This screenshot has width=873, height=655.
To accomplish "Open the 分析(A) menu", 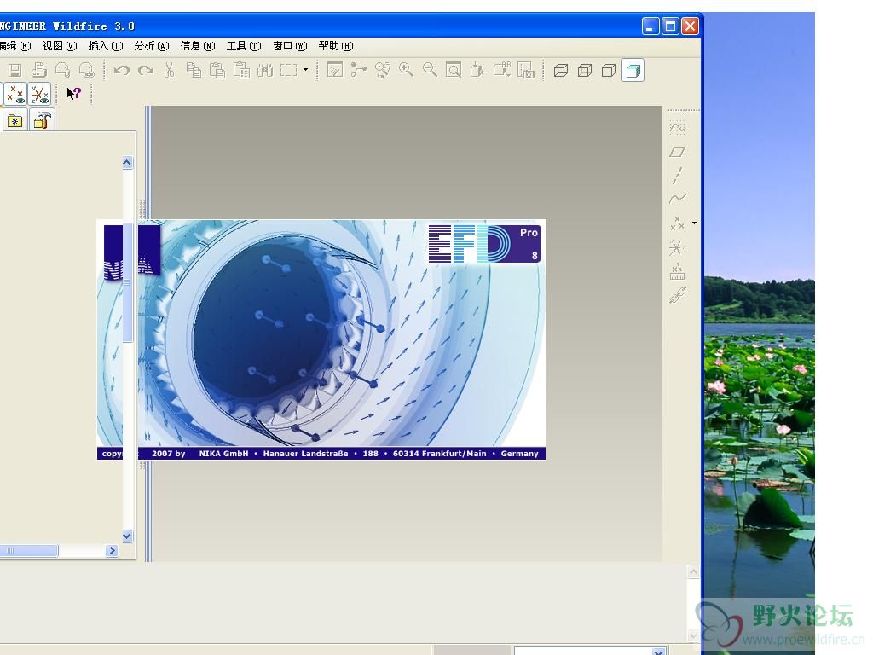I will click(x=152, y=46).
